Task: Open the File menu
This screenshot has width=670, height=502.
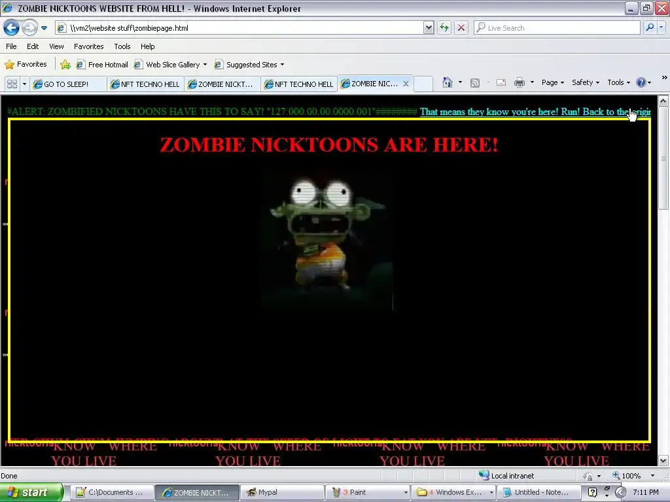Action: 11,46
